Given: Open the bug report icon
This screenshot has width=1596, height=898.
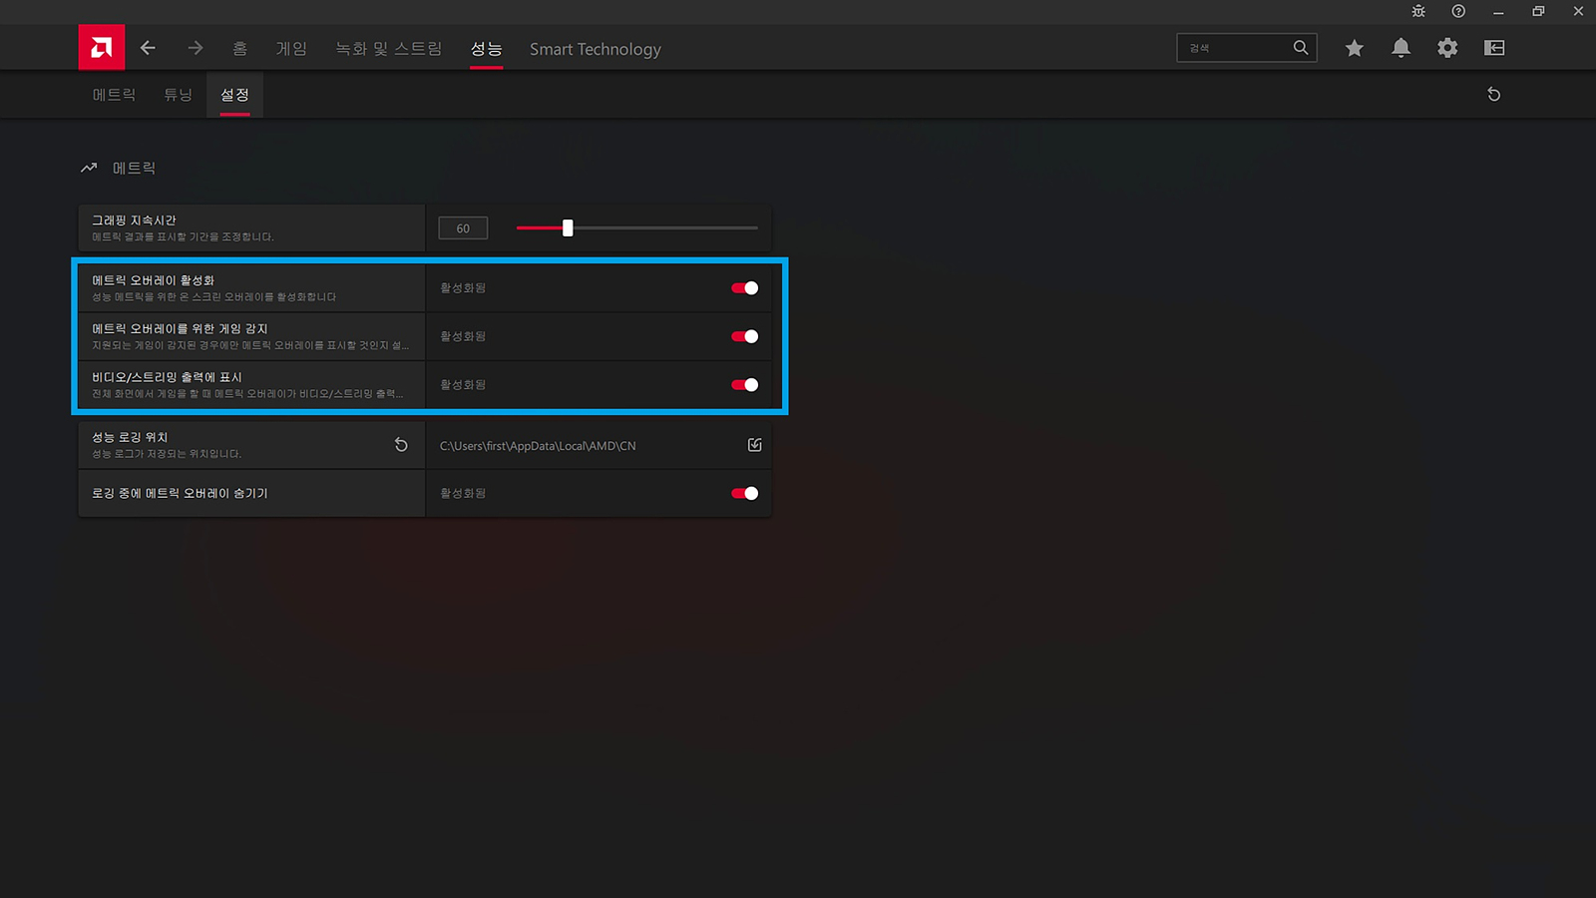Looking at the screenshot, I should [1418, 11].
